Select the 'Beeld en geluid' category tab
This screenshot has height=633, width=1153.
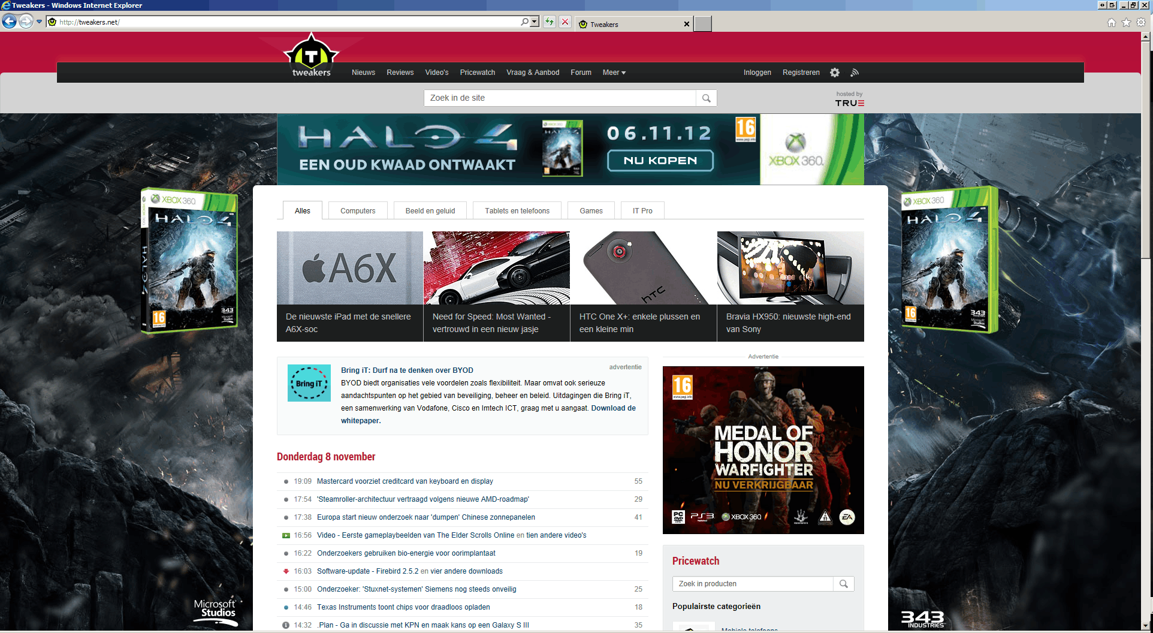point(430,210)
